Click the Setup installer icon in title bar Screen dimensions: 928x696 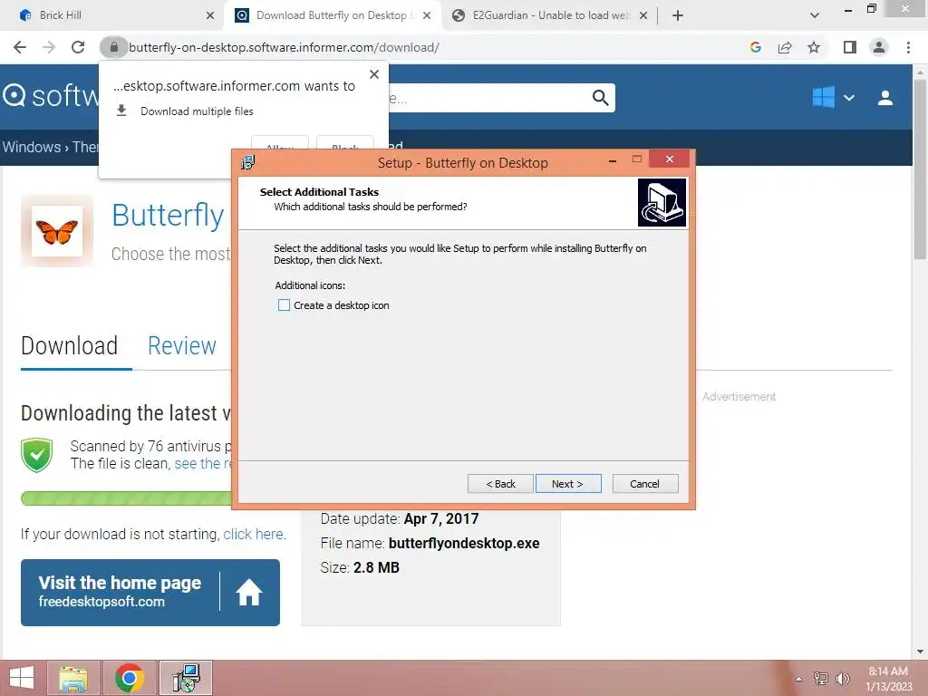[x=248, y=162]
